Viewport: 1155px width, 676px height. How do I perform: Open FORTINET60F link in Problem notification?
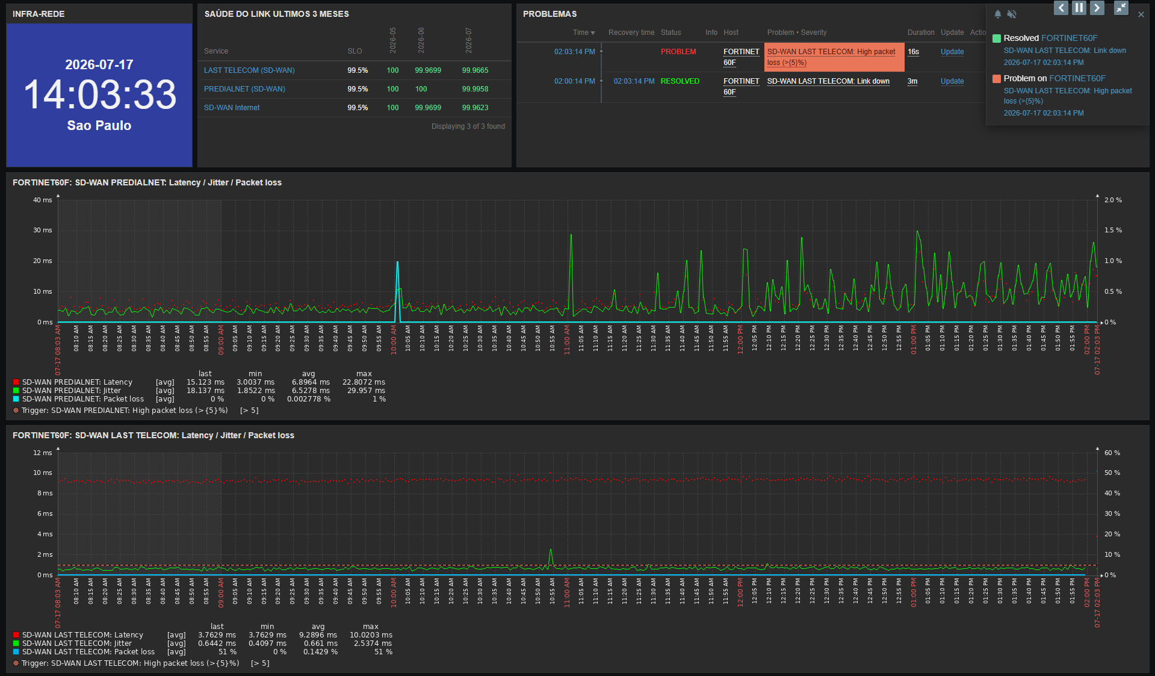click(1077, 78)
